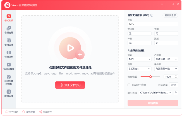
Task: Click the 官方网站 official website icon
Action: pos(7,112)
